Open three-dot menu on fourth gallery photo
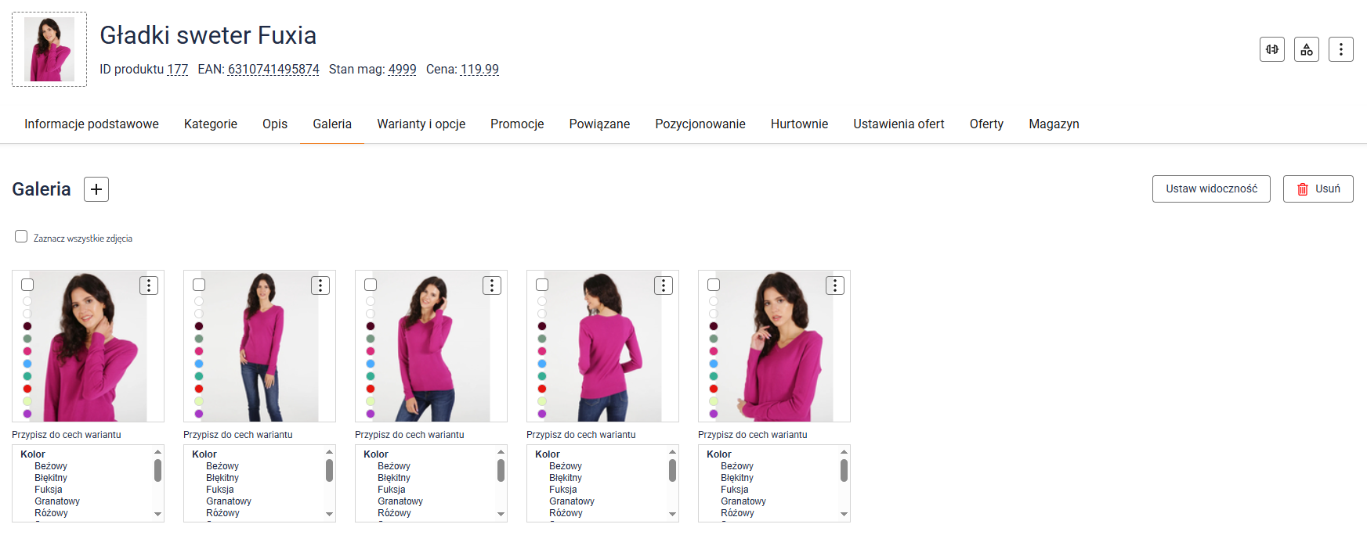1367x535 pixels. [664, 285]
